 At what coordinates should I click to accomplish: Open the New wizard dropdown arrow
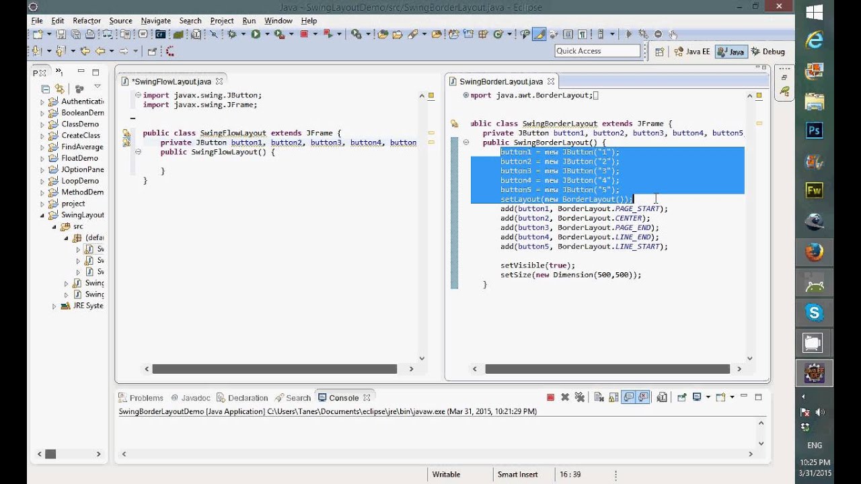tap(49, 34)
